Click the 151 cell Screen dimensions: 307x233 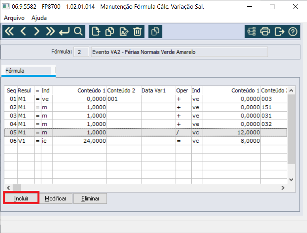pos(274,107)
